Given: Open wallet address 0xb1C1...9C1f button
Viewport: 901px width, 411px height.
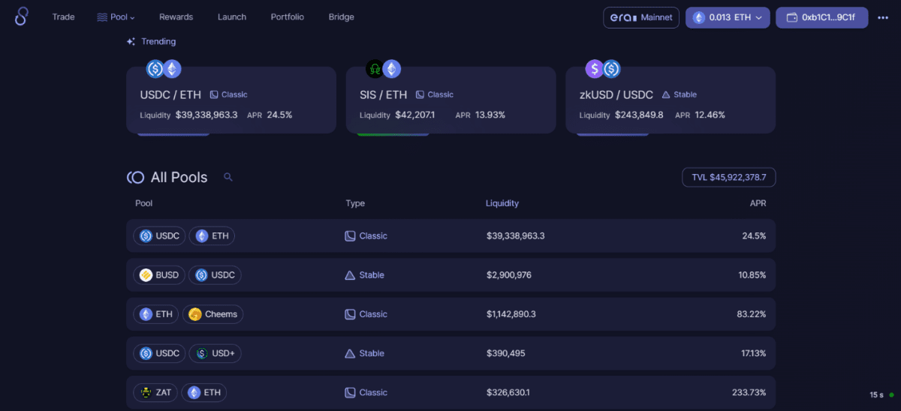Looking at the screenshot, I should (x=822, y=17).
